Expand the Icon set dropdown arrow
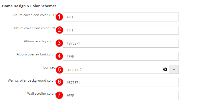This screenshot has height=105, width=206. pos(174,69)
